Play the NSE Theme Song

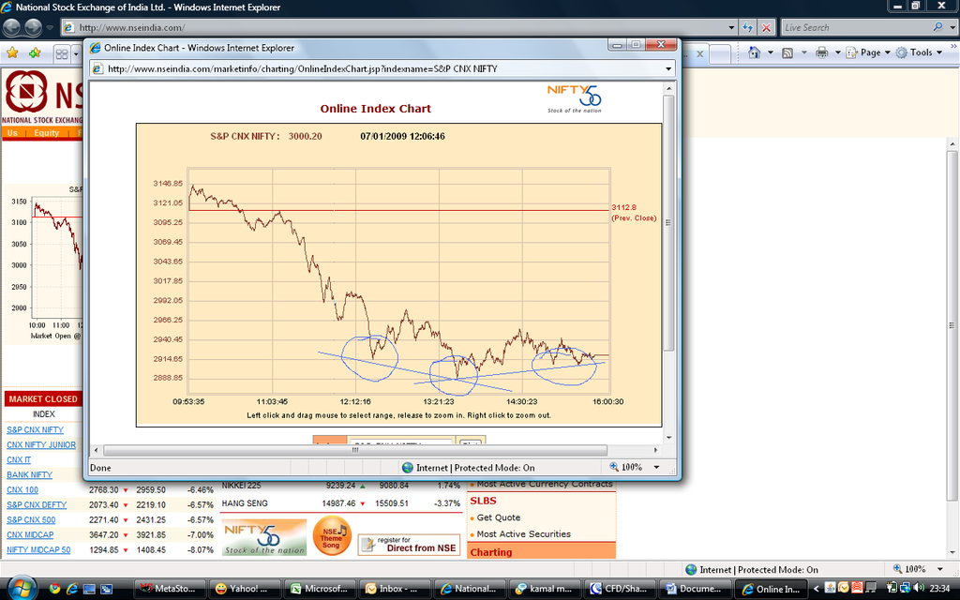[332, 535]
